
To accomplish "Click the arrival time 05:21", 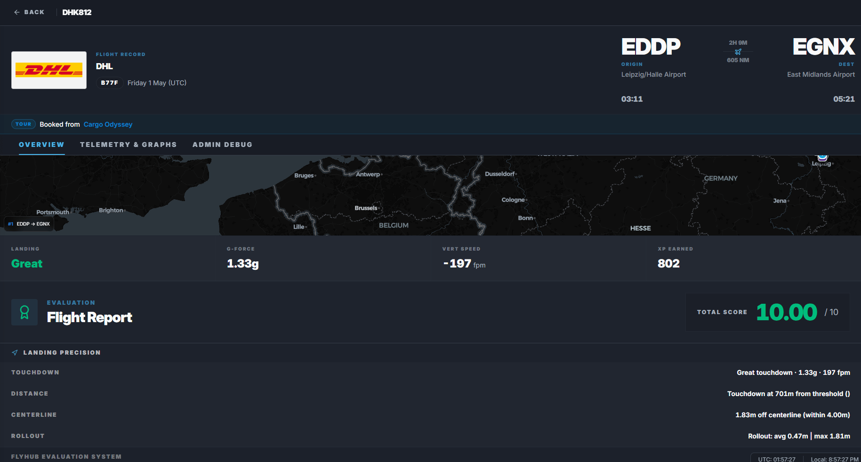I will click(844, 99).
